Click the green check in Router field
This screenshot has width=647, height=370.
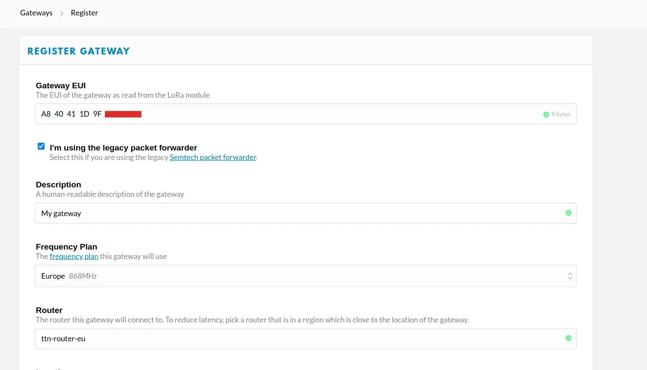click(x=568, y=338)
